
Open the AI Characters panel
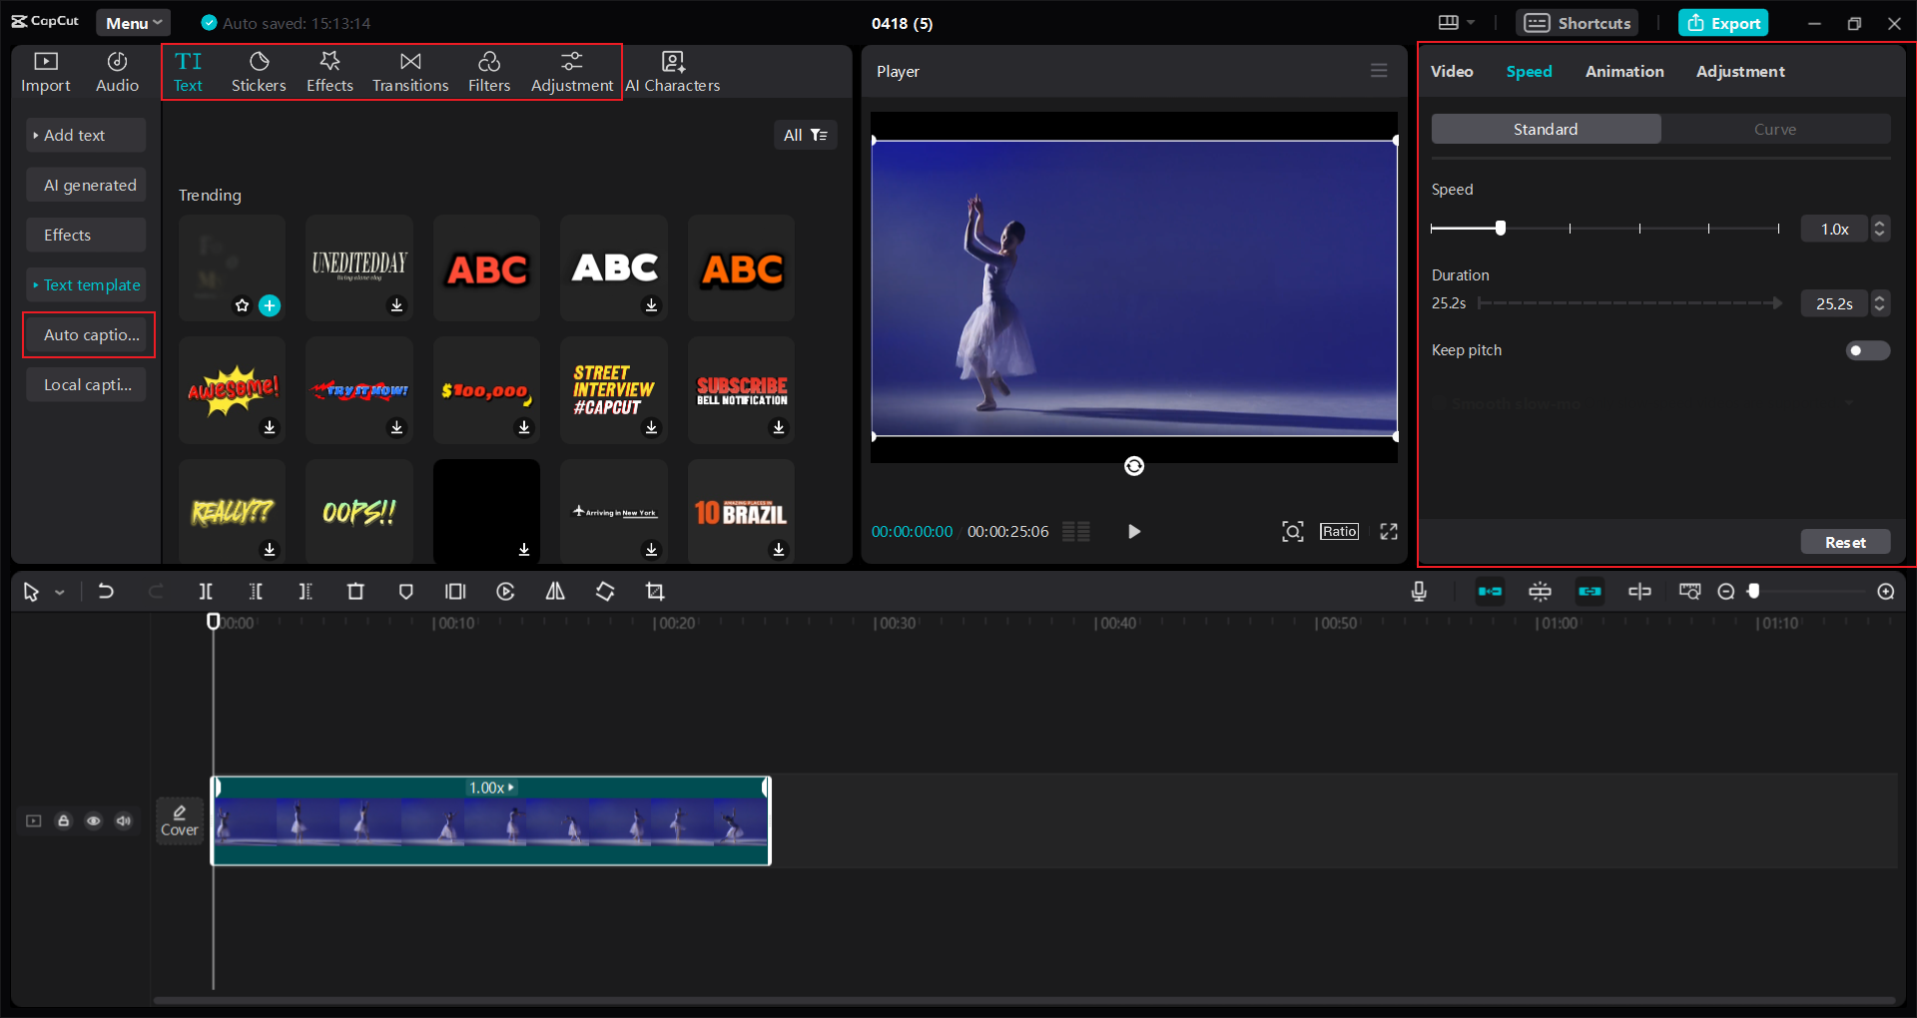pyautogui.click(x=673, y=72)
